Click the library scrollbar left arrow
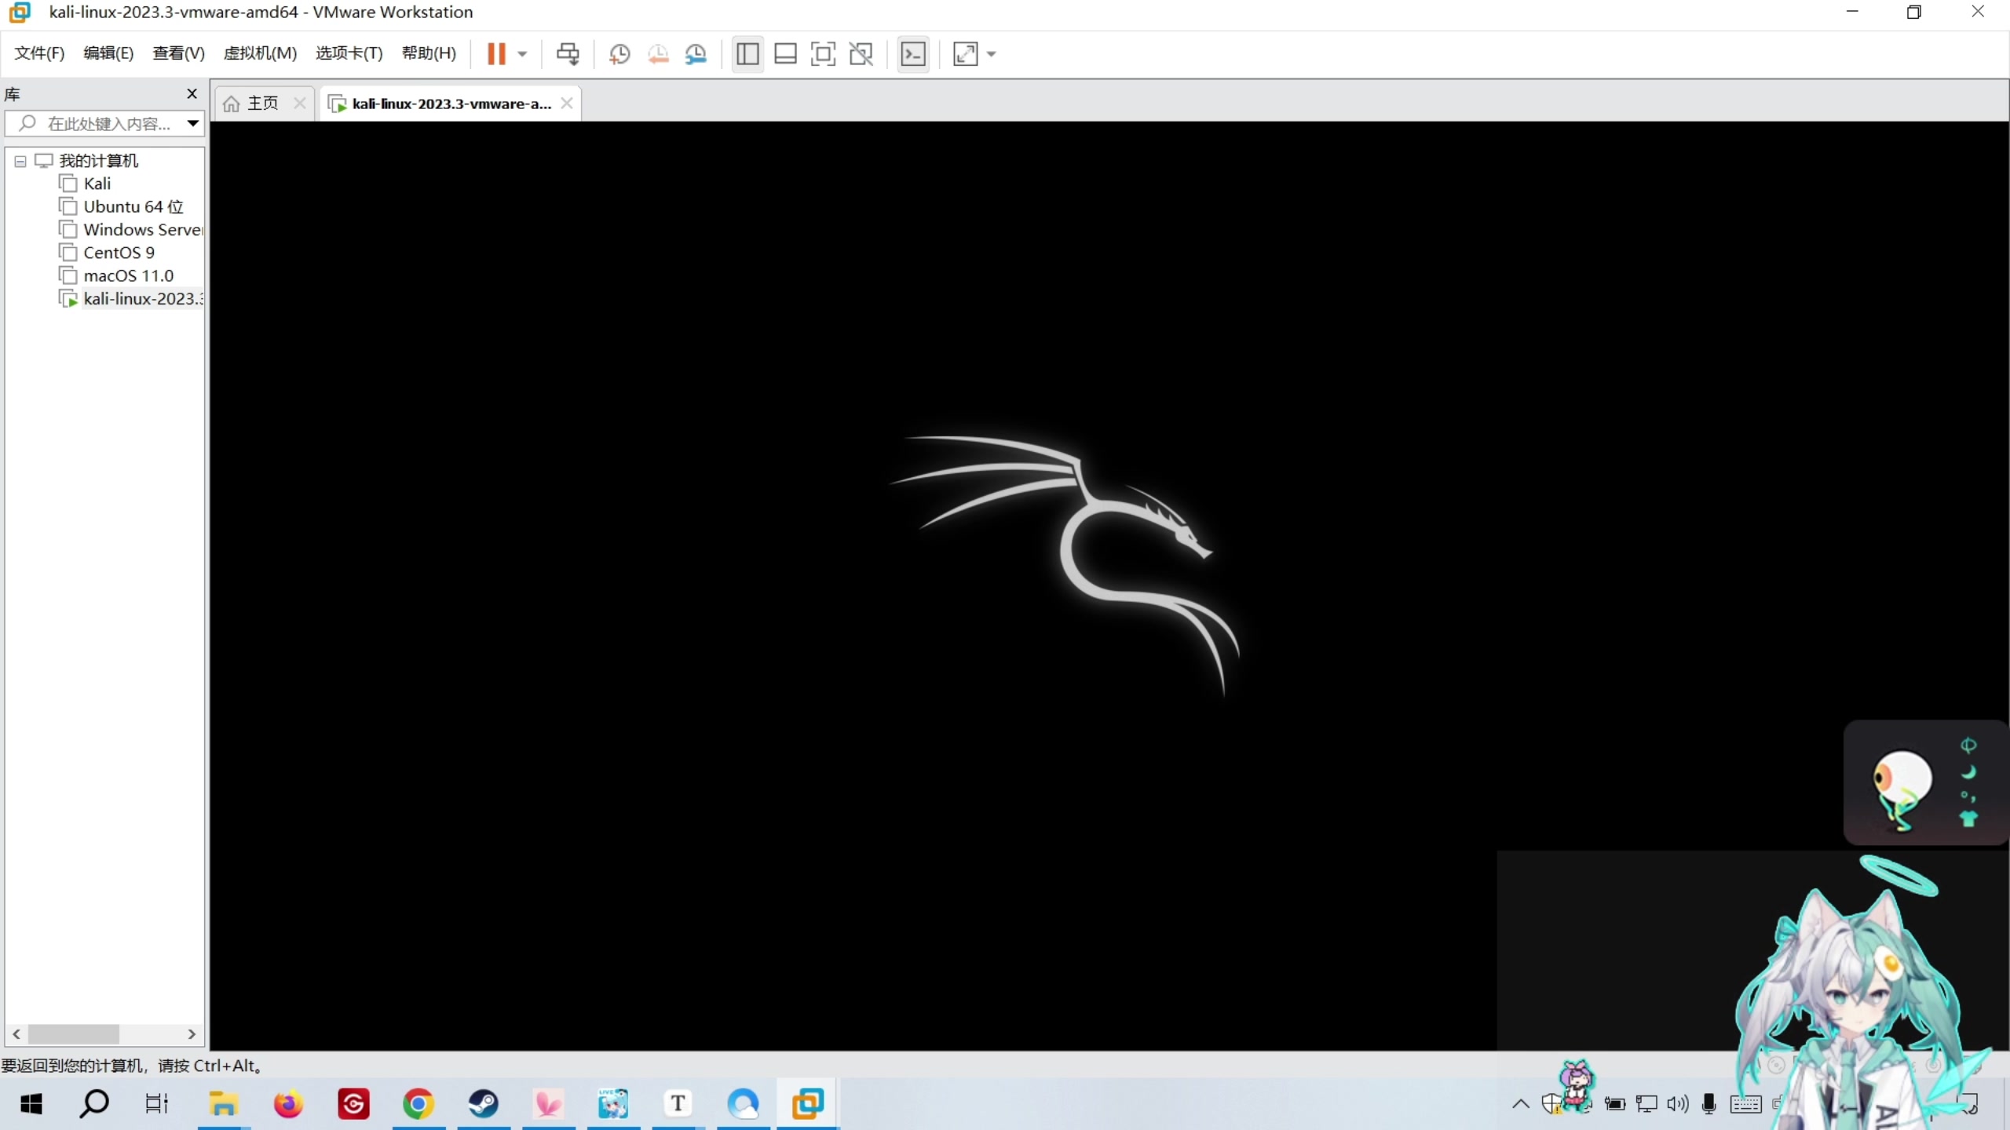The image size is (2010, 1130). (x=16, y=1034)
